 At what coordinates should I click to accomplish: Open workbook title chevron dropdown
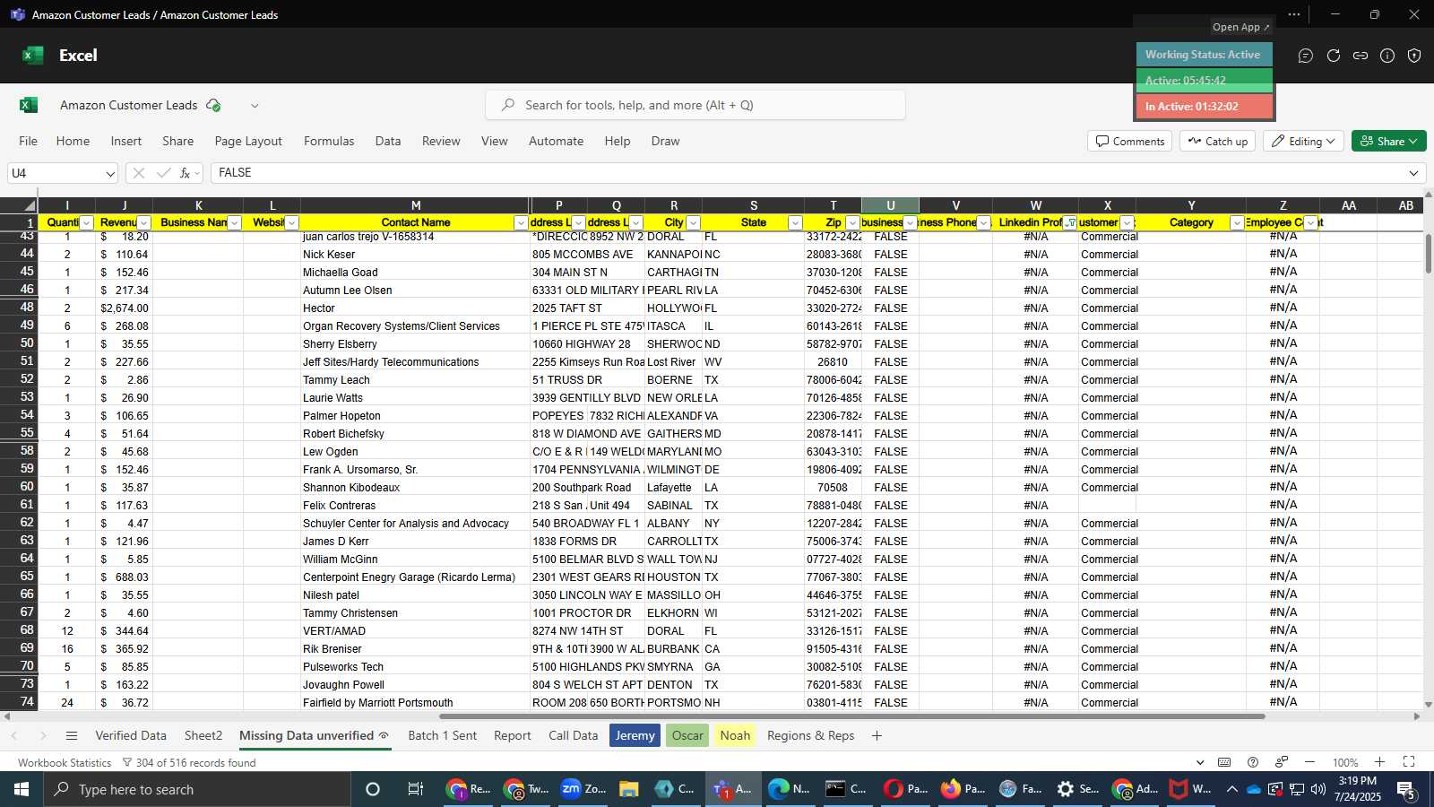[x=255, y=106]
